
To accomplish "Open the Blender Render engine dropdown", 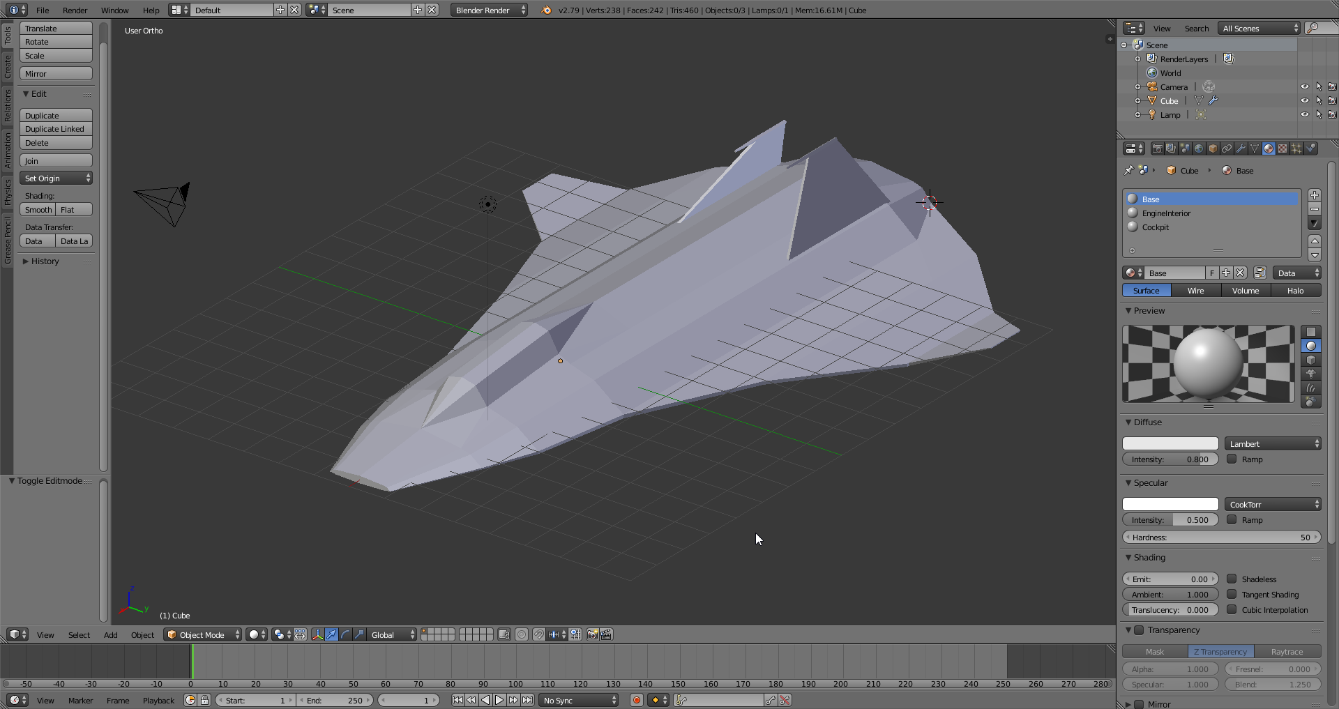I will [489, 10].
